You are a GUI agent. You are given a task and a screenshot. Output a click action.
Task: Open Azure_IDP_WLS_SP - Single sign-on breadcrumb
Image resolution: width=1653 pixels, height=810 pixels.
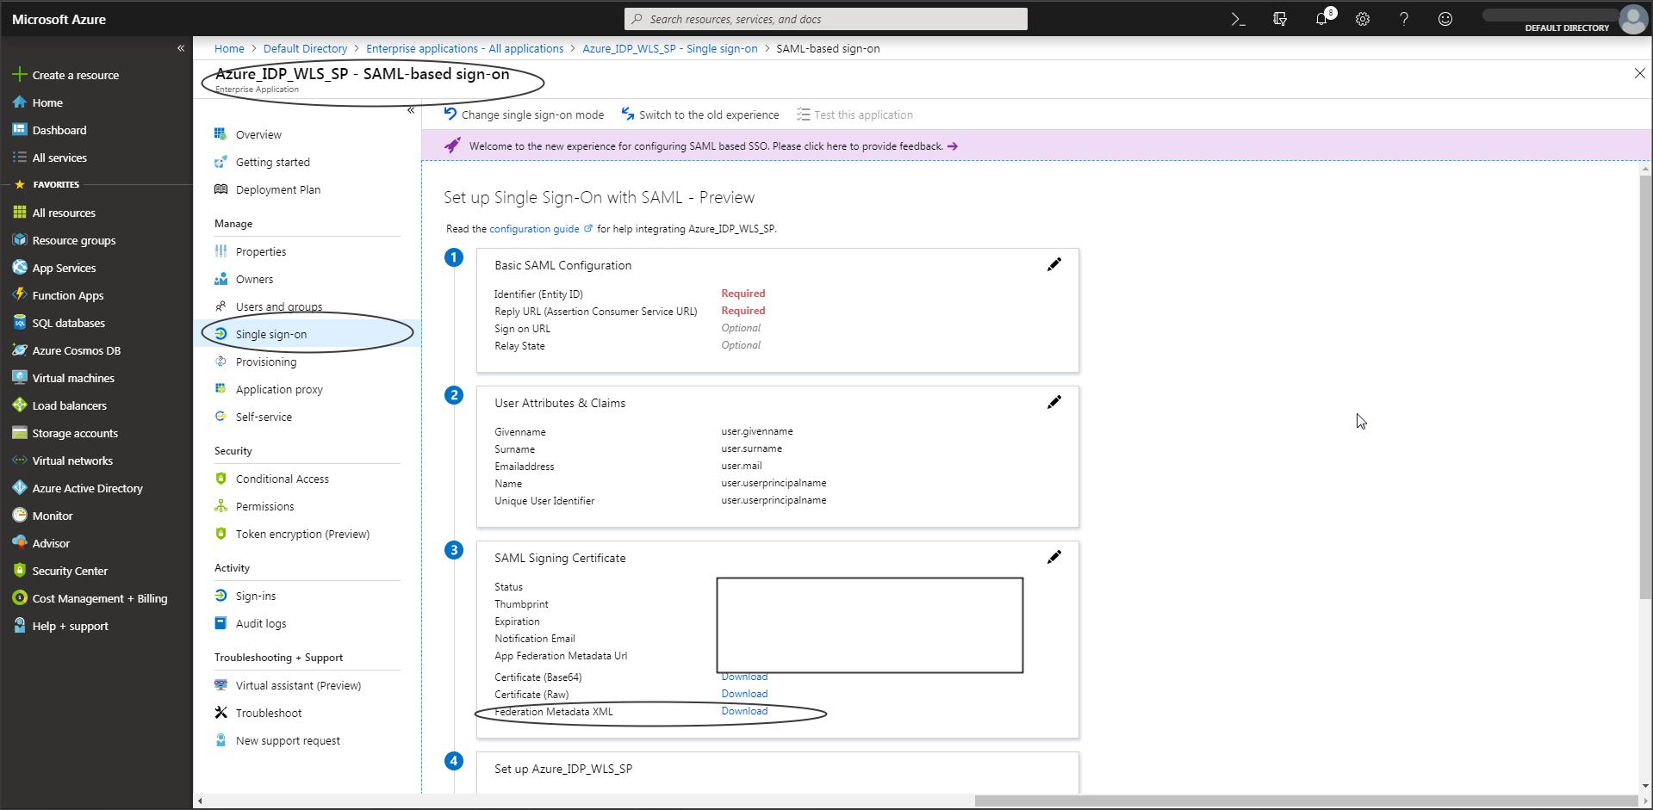(669, 48)
